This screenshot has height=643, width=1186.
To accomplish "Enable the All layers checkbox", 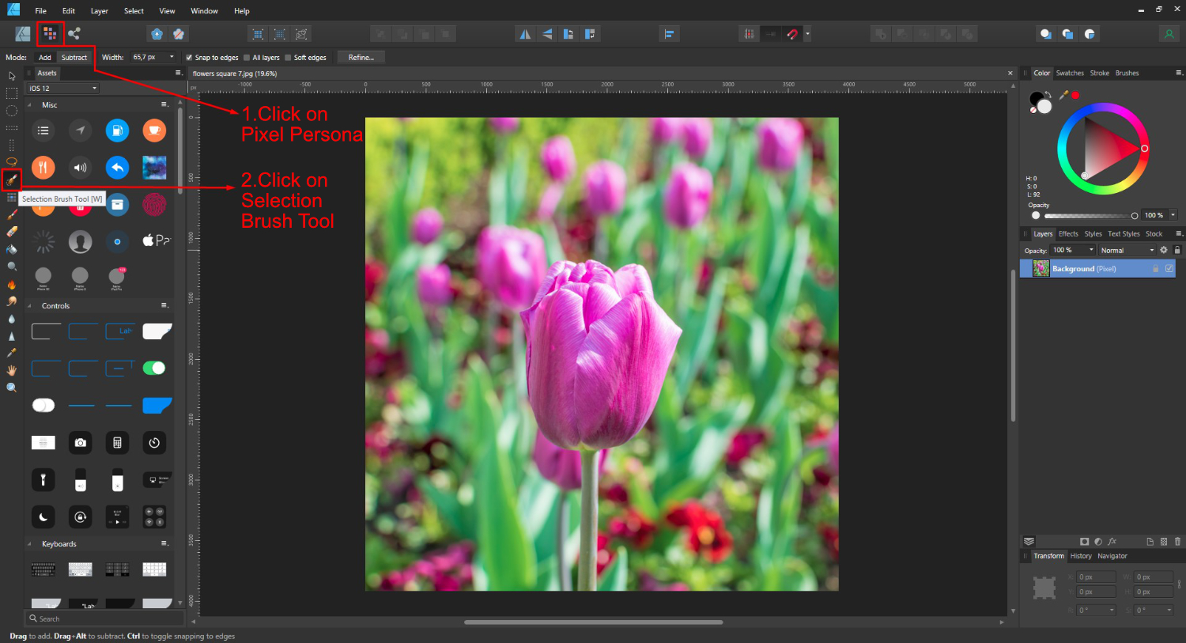I will (246, 57).
